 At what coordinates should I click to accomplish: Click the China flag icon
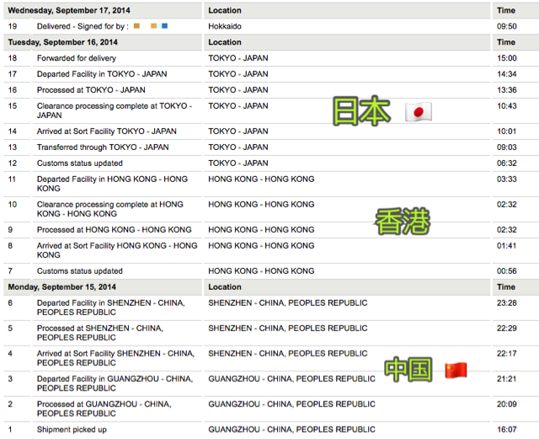pyautogui.click(x=456, y=371)
